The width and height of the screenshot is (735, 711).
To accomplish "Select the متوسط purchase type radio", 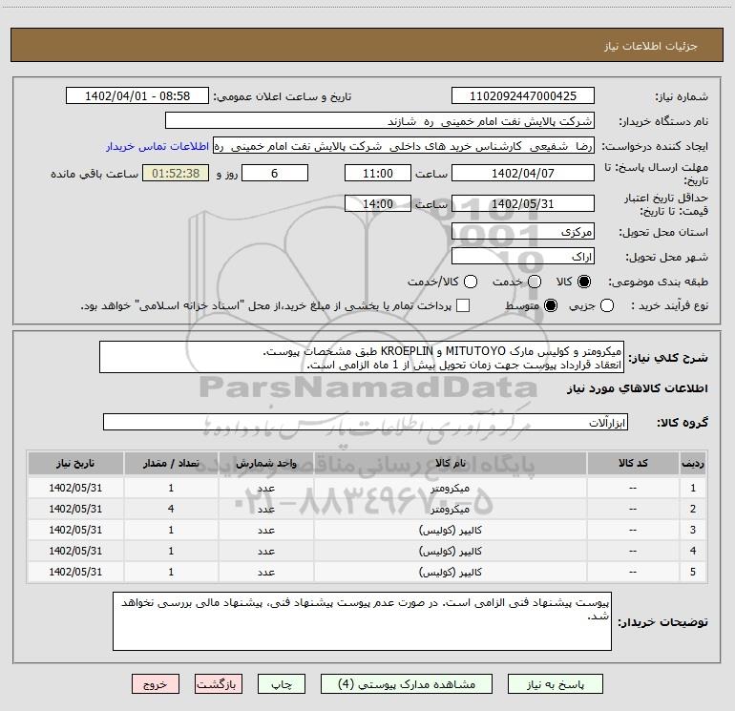I will (x=551, y=305).
